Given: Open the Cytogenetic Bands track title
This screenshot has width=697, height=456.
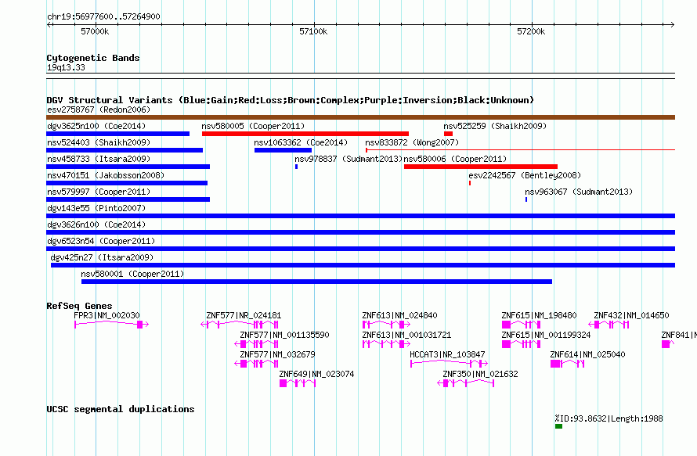Looking at the screenshot, I should point(93,58).
